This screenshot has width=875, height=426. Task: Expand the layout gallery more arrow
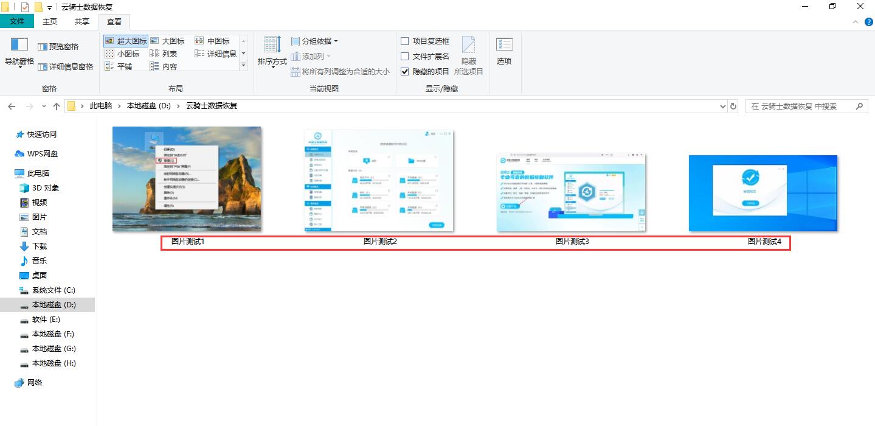coord(243,64)
